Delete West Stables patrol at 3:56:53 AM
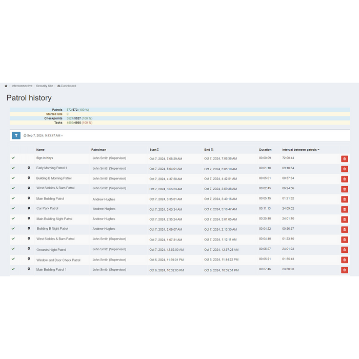359x359 pixels. point(345,189)
